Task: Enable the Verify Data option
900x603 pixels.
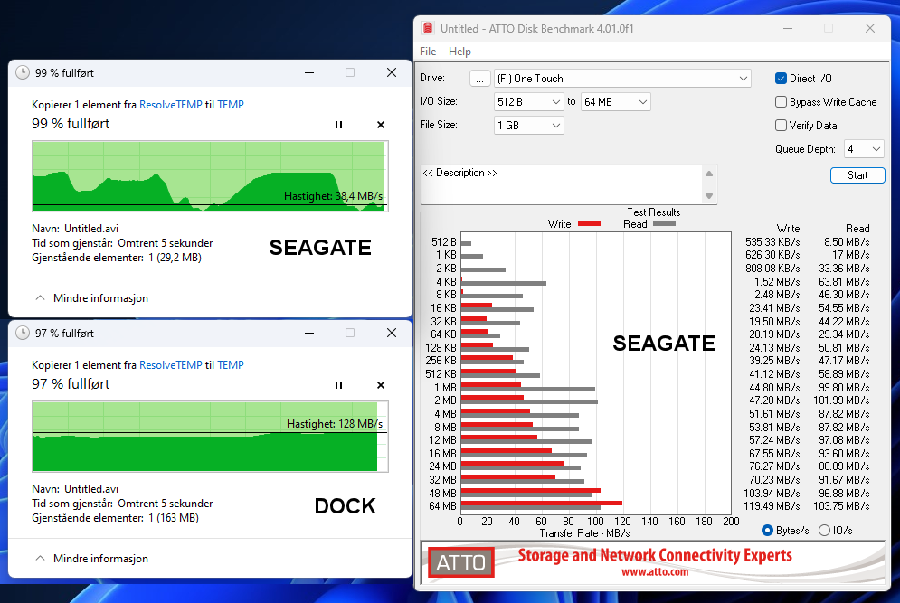Action: [781, 125]
